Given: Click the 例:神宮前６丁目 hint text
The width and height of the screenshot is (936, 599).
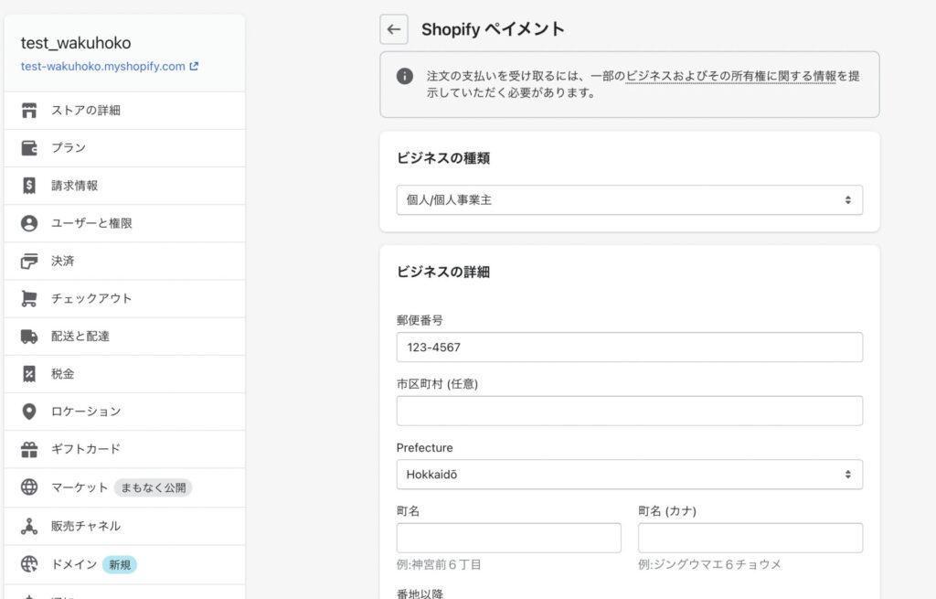Looking at the screenshot, I should [439, 565].
